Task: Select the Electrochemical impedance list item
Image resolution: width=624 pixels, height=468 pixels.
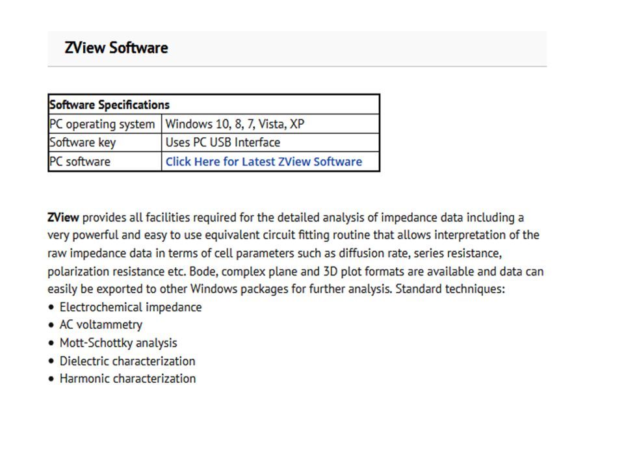Action: coord(131,307)
